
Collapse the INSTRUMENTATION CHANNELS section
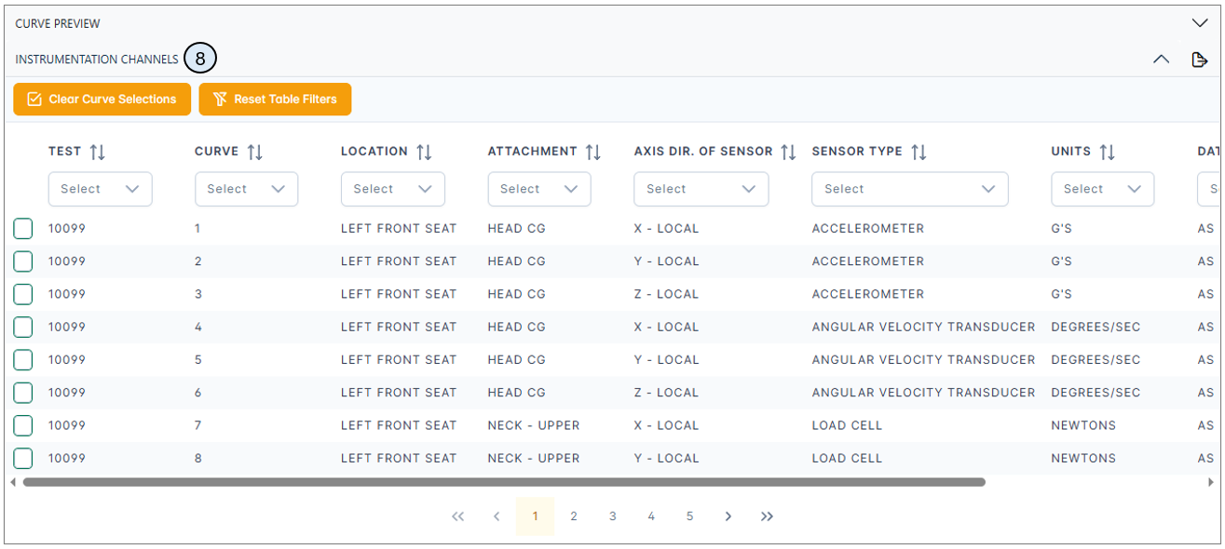[x=1161, y=58]
